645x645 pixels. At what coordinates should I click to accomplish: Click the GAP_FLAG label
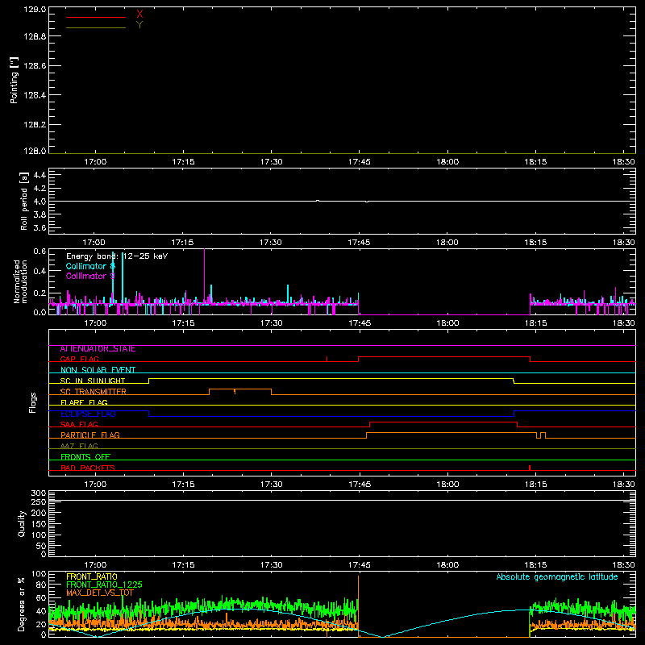tap(79, 359)
